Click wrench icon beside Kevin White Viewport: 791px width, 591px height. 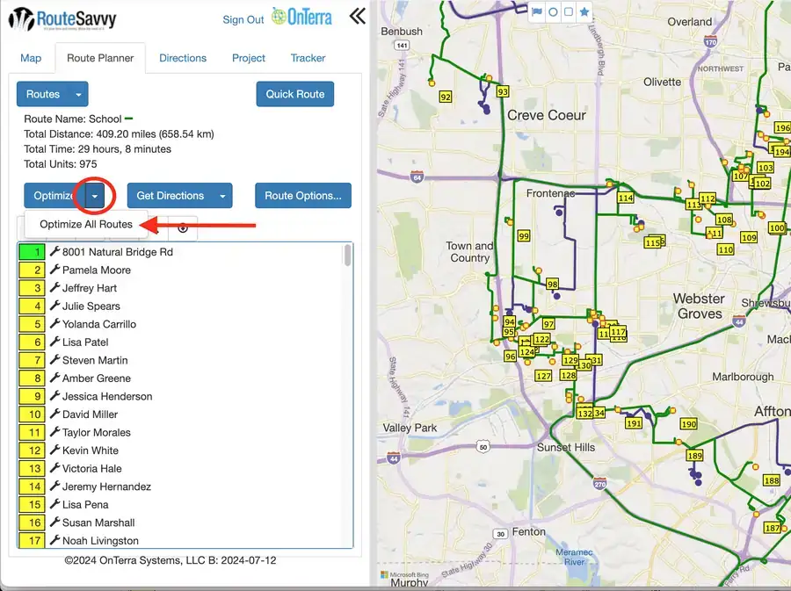54,450
